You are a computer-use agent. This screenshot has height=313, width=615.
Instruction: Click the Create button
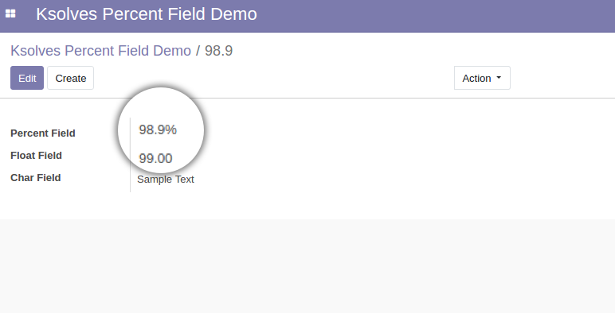71,78
